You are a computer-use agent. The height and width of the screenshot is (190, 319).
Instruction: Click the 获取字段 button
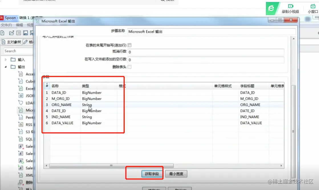(x=152, y=174)
